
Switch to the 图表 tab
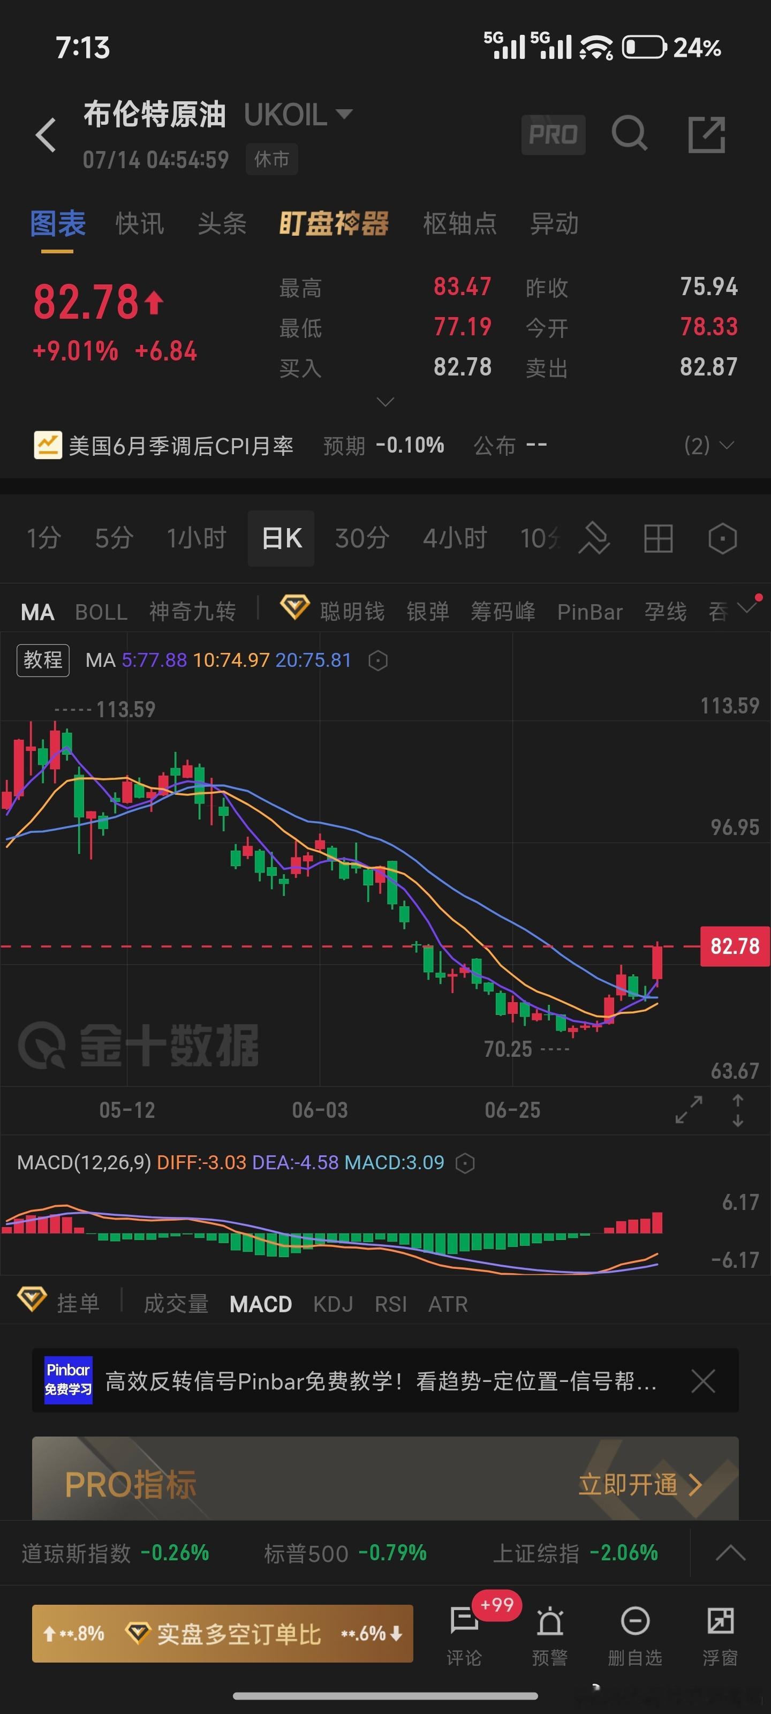tap(58, 223)
